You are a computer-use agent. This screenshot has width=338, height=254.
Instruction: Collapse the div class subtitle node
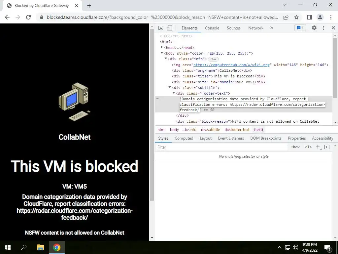pyautogui.click(x=170, y=87)
